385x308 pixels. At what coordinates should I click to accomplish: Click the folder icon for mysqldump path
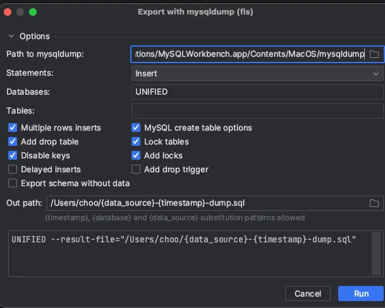click(374, 54)
